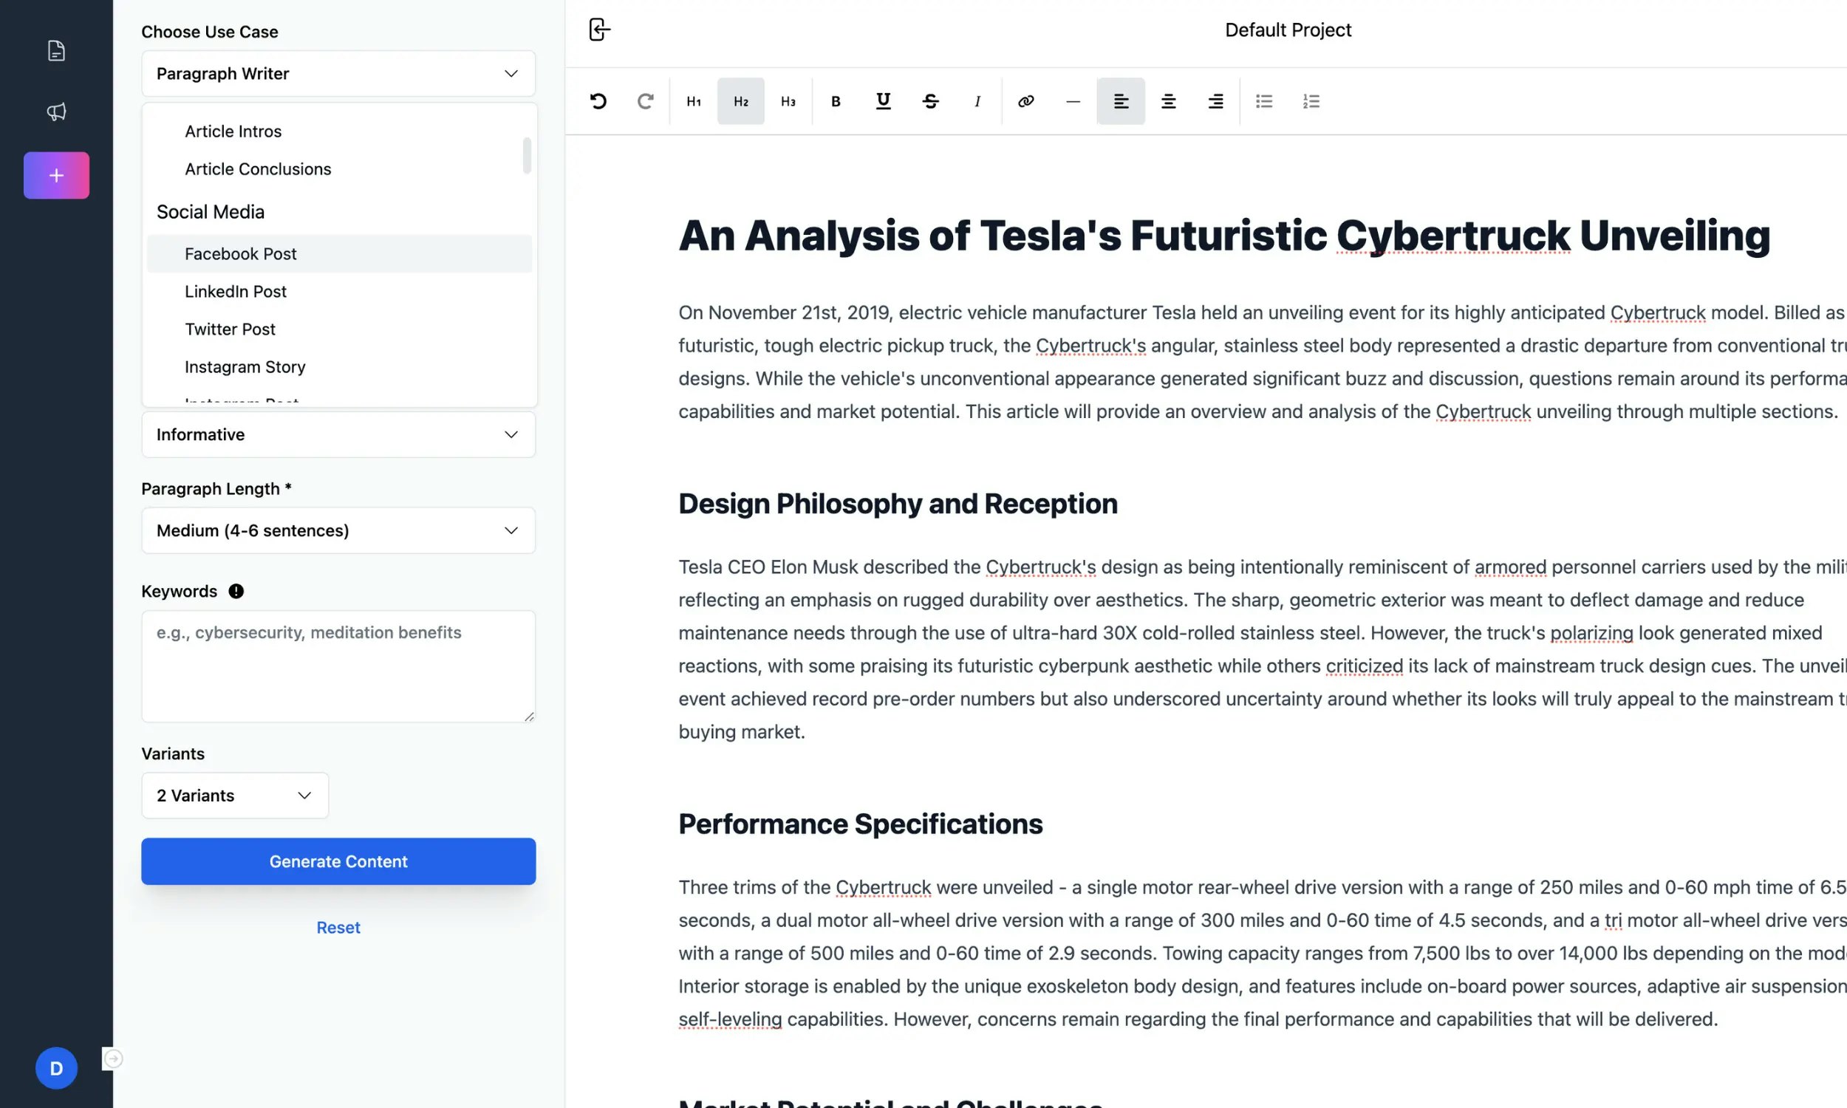Apply strikethrough formatting to text
This screenshot has width=1847, height=1108.
pos(930,100)
